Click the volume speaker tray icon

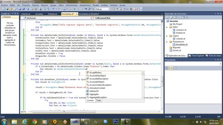point(201,122)
